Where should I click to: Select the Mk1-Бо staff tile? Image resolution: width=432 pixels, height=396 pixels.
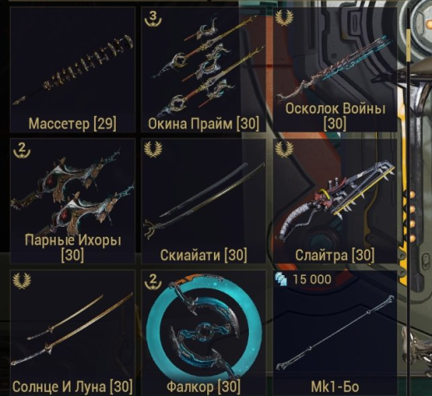click(x=335, y=333)
